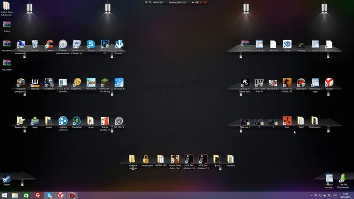Open Rockstar Games Social Club shortcut
Image resolution: width=354 pixels, height=199 pixels.
click(245, 83)
